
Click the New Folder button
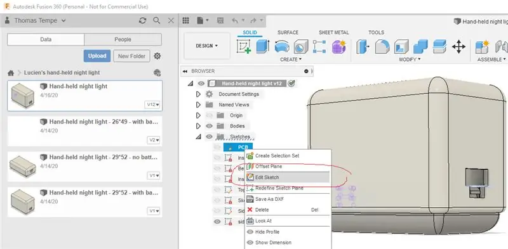(x=131, y=56)
